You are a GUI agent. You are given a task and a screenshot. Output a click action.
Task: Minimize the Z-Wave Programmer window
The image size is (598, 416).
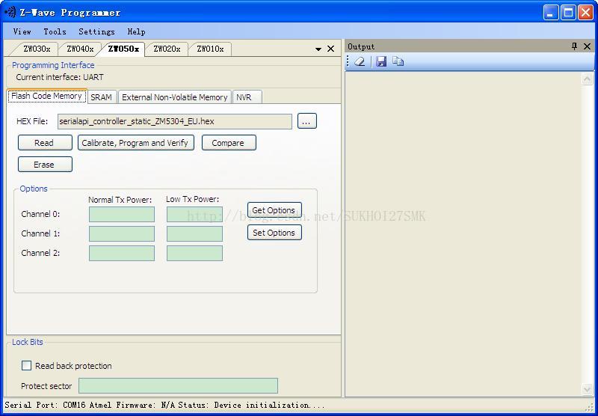click(x=551, y=13)
